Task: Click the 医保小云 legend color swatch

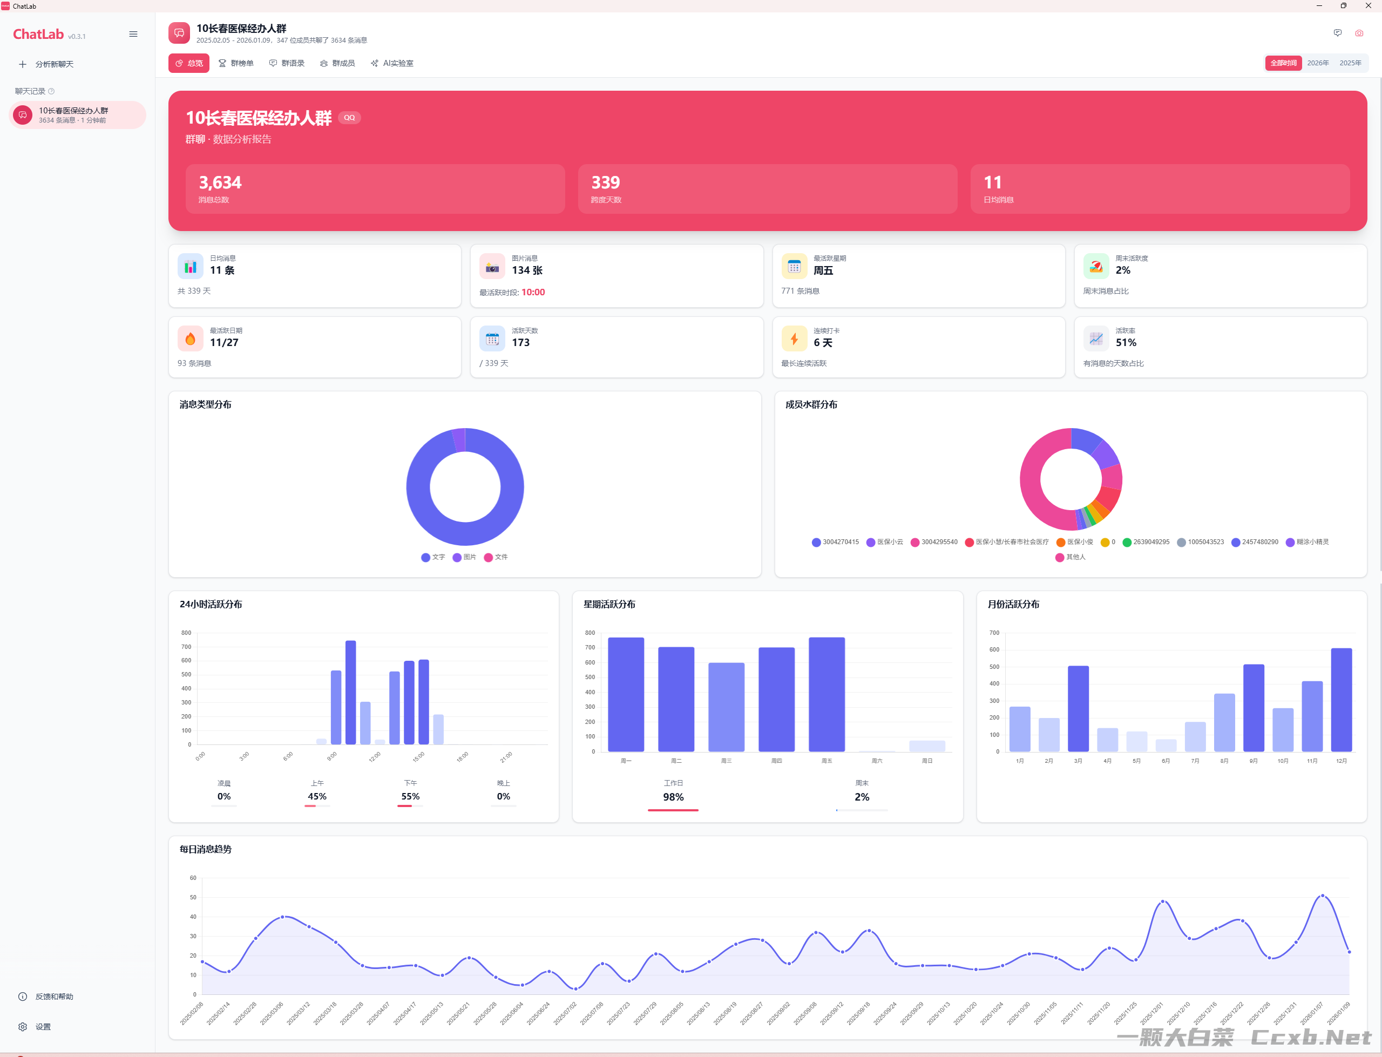Action: (870, 541)
